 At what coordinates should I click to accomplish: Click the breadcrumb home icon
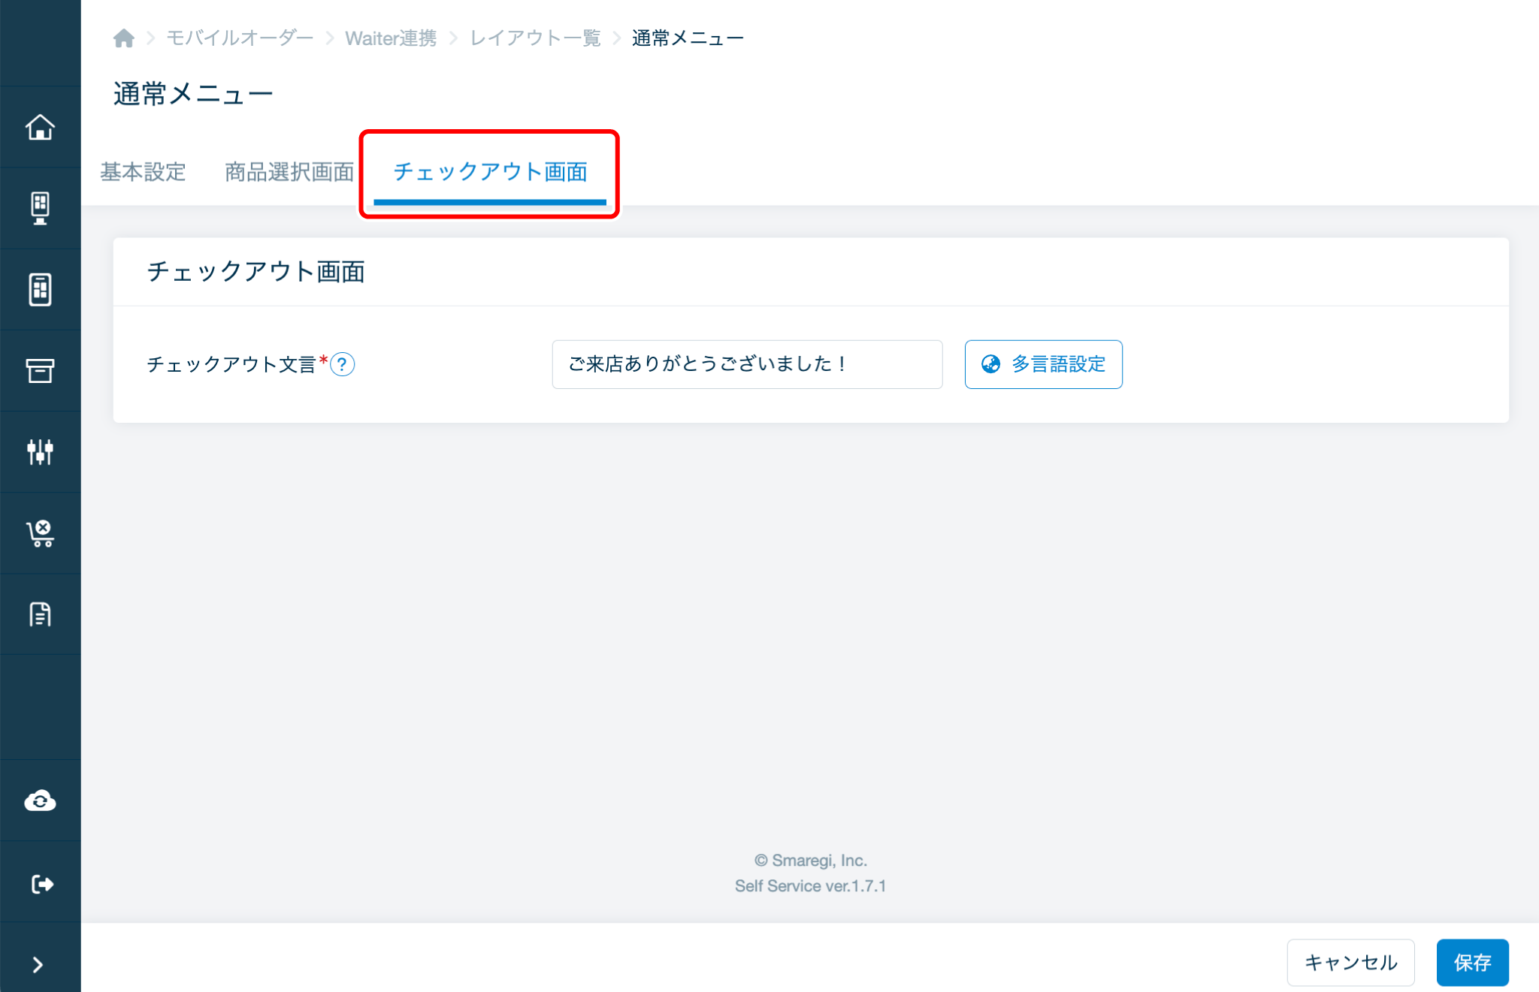click(x=124, y=38)
